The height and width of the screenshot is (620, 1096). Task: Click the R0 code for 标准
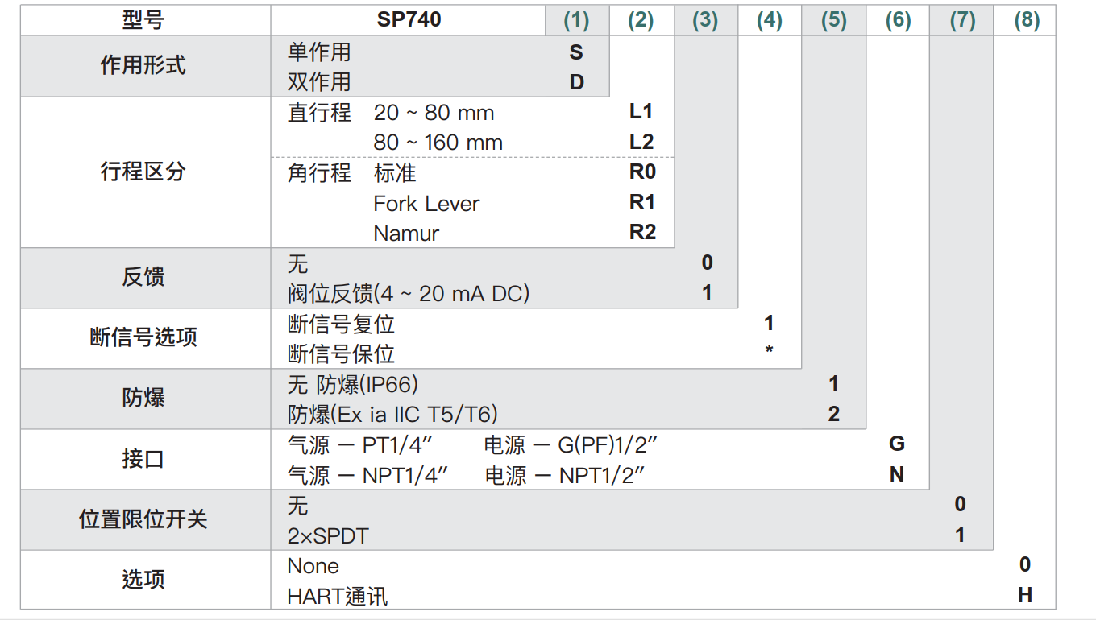(642, 172)
